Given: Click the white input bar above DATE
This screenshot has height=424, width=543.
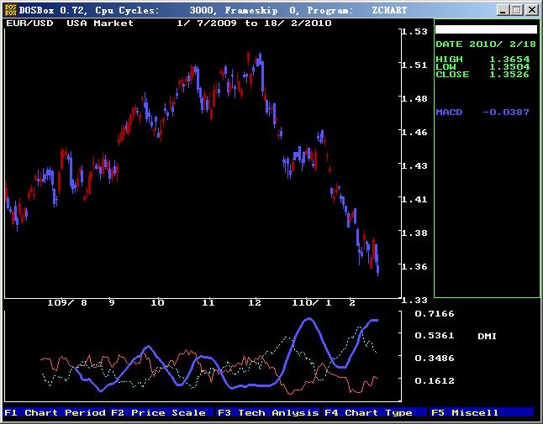Looking at the screenshot, I should 486,29.
